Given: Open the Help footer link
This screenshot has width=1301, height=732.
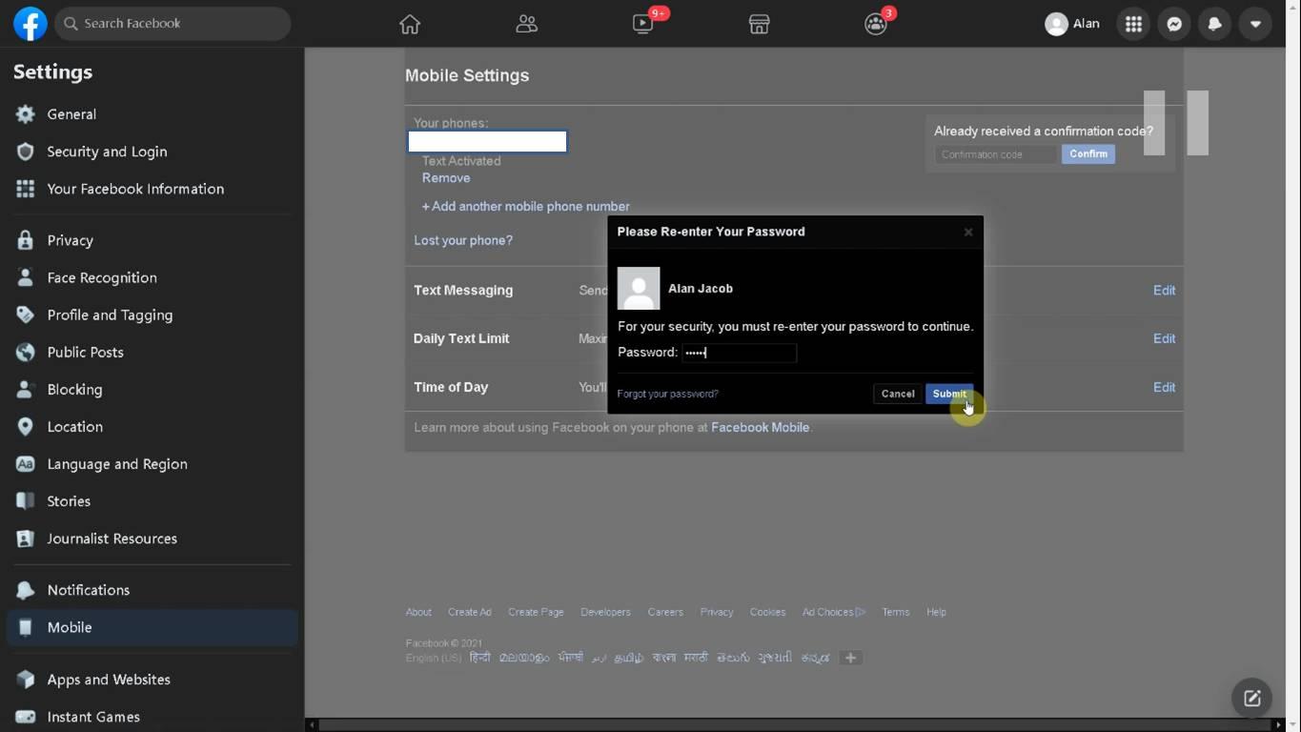Looking at the screenshot, I should pyautogui.click(x=936, y=612).
